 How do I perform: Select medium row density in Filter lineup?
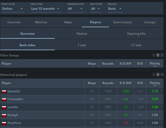(x=158, y=55)
